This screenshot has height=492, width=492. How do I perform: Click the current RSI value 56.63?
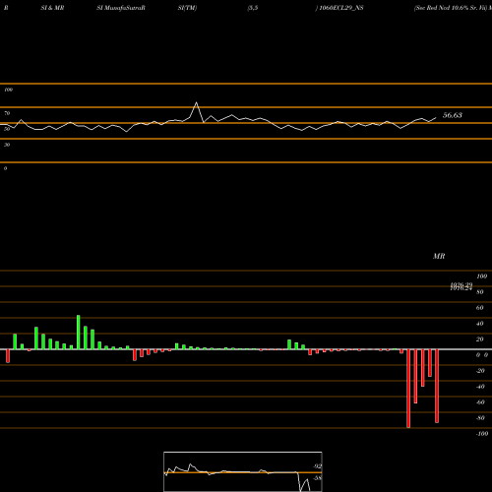453,115
